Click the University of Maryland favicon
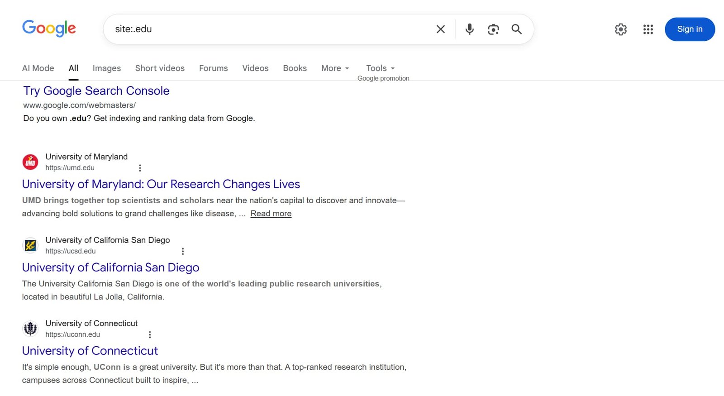Viewport: 724px width, 396px height. (30, 162)
